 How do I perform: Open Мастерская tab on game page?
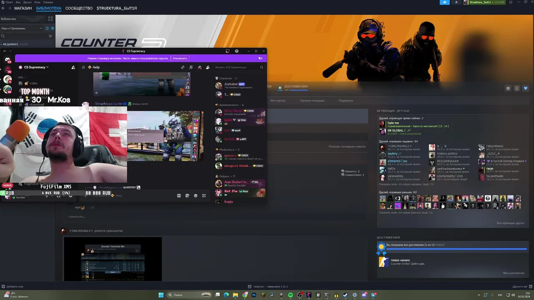[x=278, y=100]
